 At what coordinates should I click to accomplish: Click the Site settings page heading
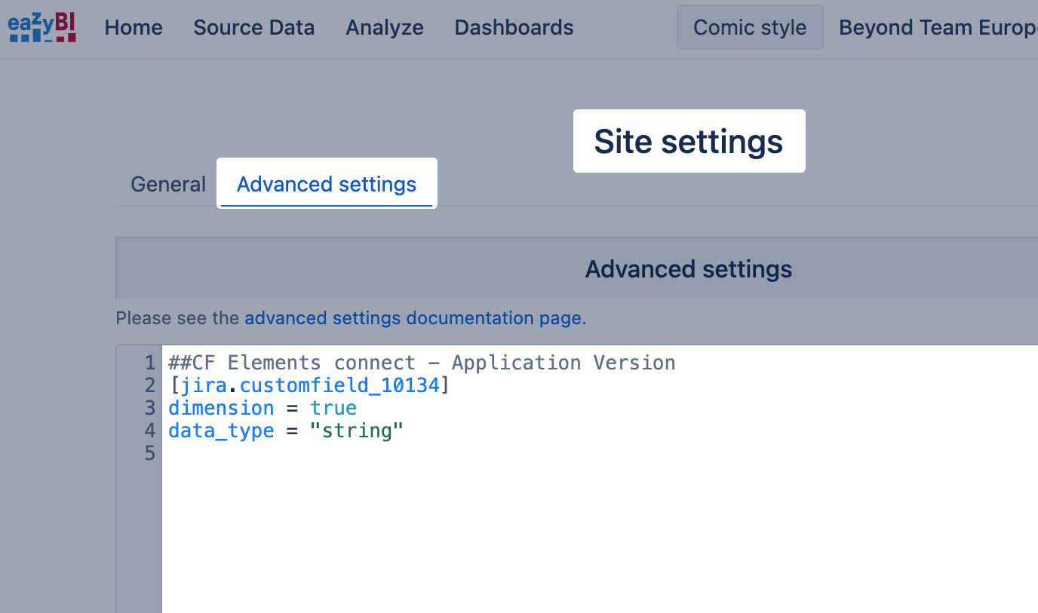coord(689,142)
